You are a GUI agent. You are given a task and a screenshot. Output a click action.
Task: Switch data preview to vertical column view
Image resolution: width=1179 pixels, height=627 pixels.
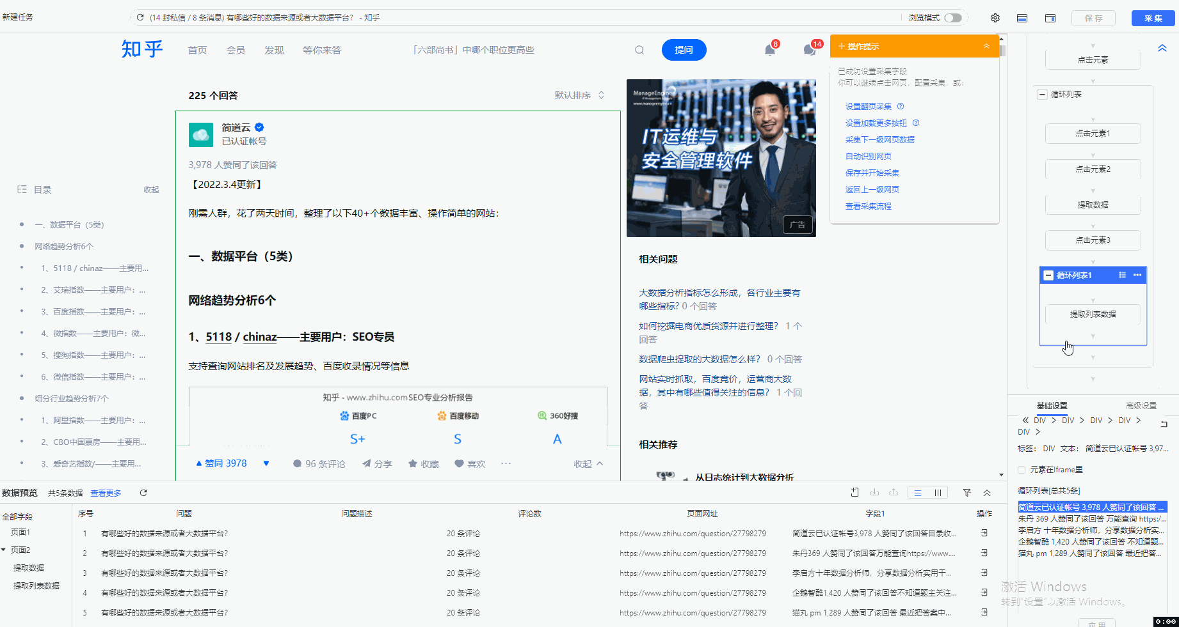click(x=938, y=493)
